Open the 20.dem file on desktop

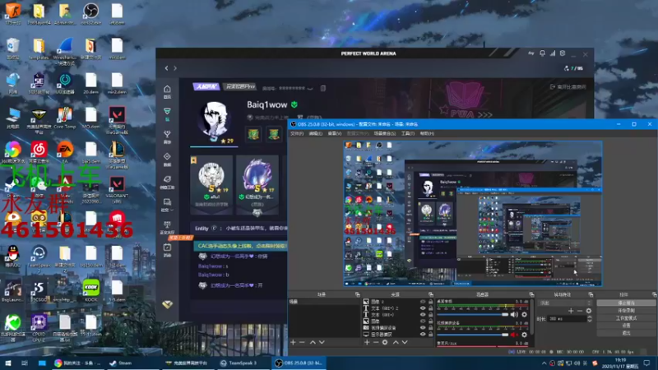click(90, 83)
